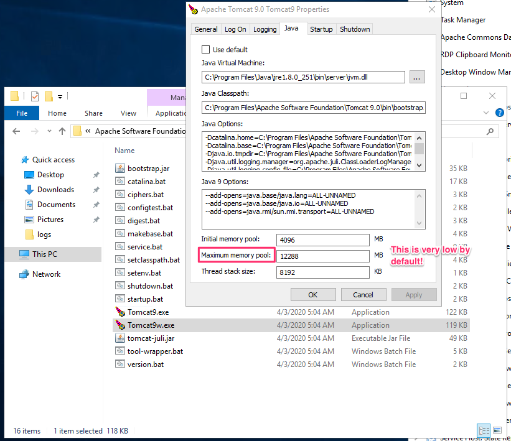Switch to the Startup tab
The width and height of the screenshot is (511, 441).
coord(322,29)
